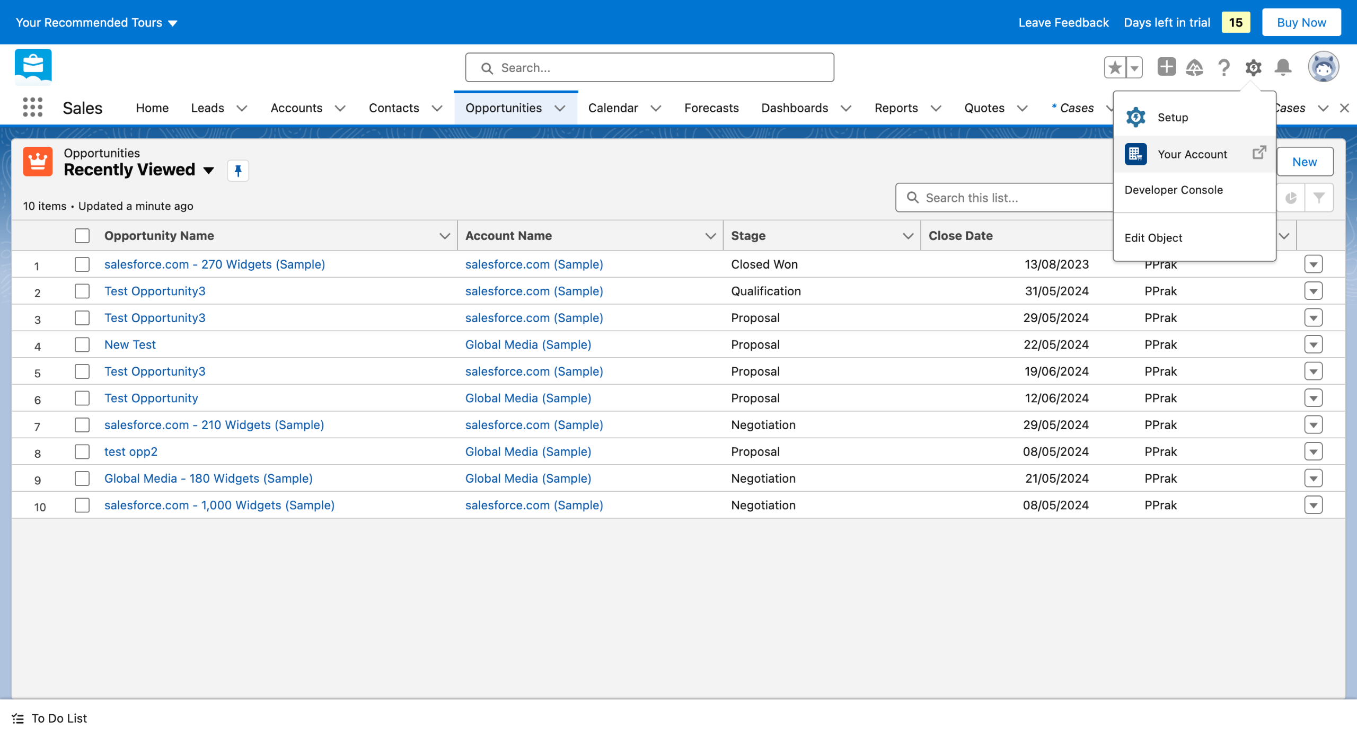
Task: Open the Trailhead guidance icon
Action: pos(1194,67)
